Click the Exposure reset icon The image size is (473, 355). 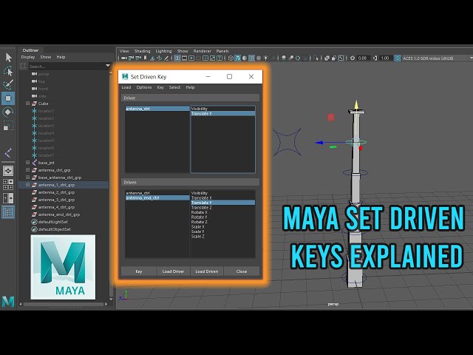[353, 58]
